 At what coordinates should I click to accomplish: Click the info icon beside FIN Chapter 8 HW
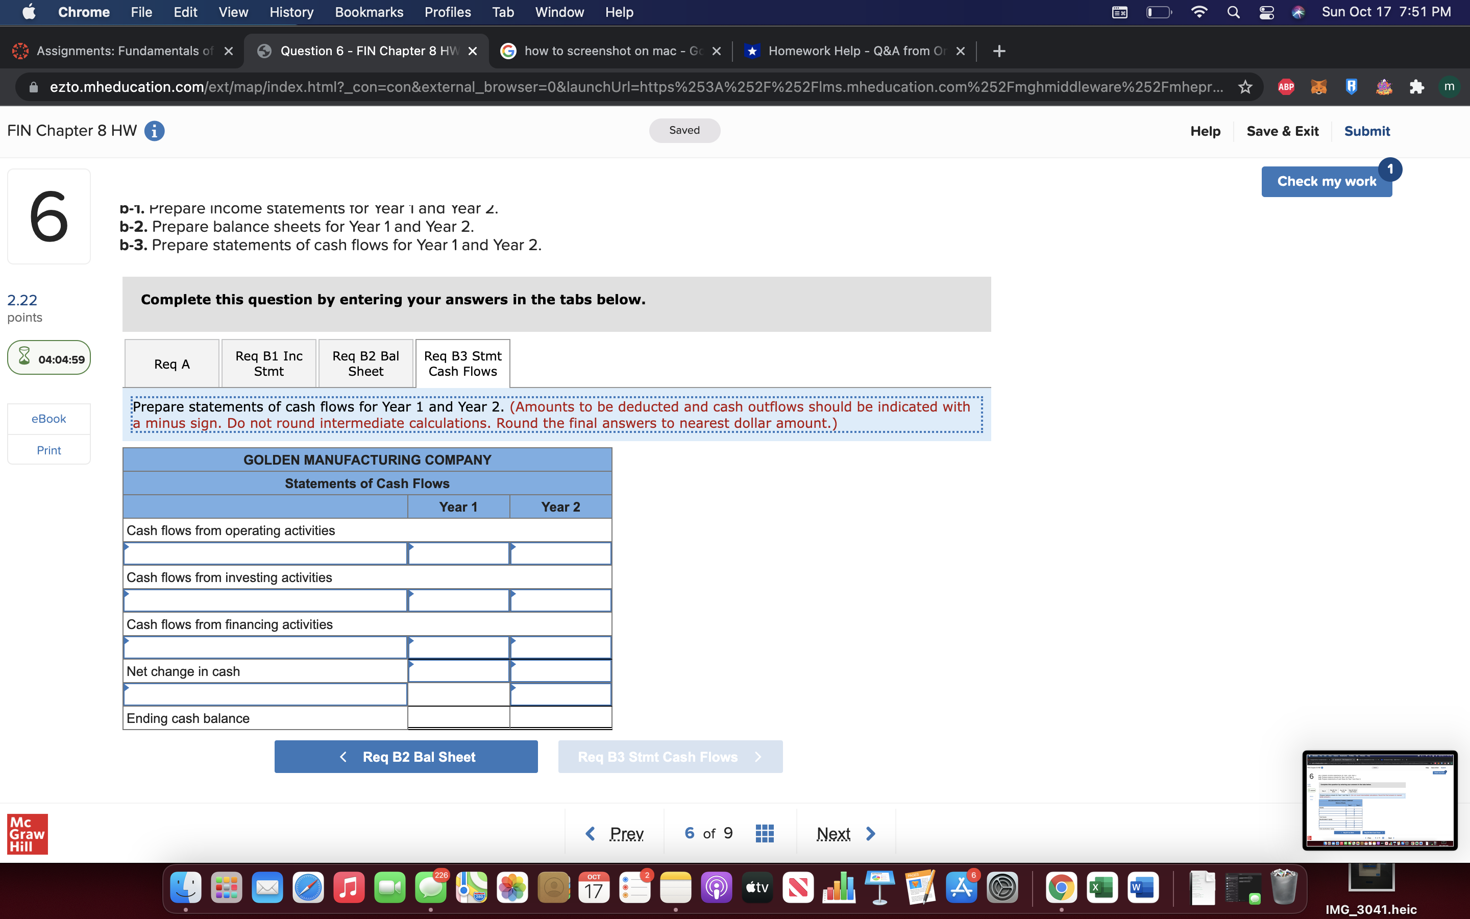154,131
